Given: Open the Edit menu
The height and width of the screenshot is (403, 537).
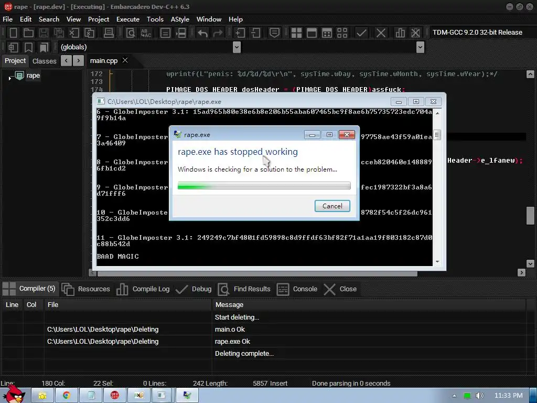Looking at the screenshot, I should pos(26,19).
